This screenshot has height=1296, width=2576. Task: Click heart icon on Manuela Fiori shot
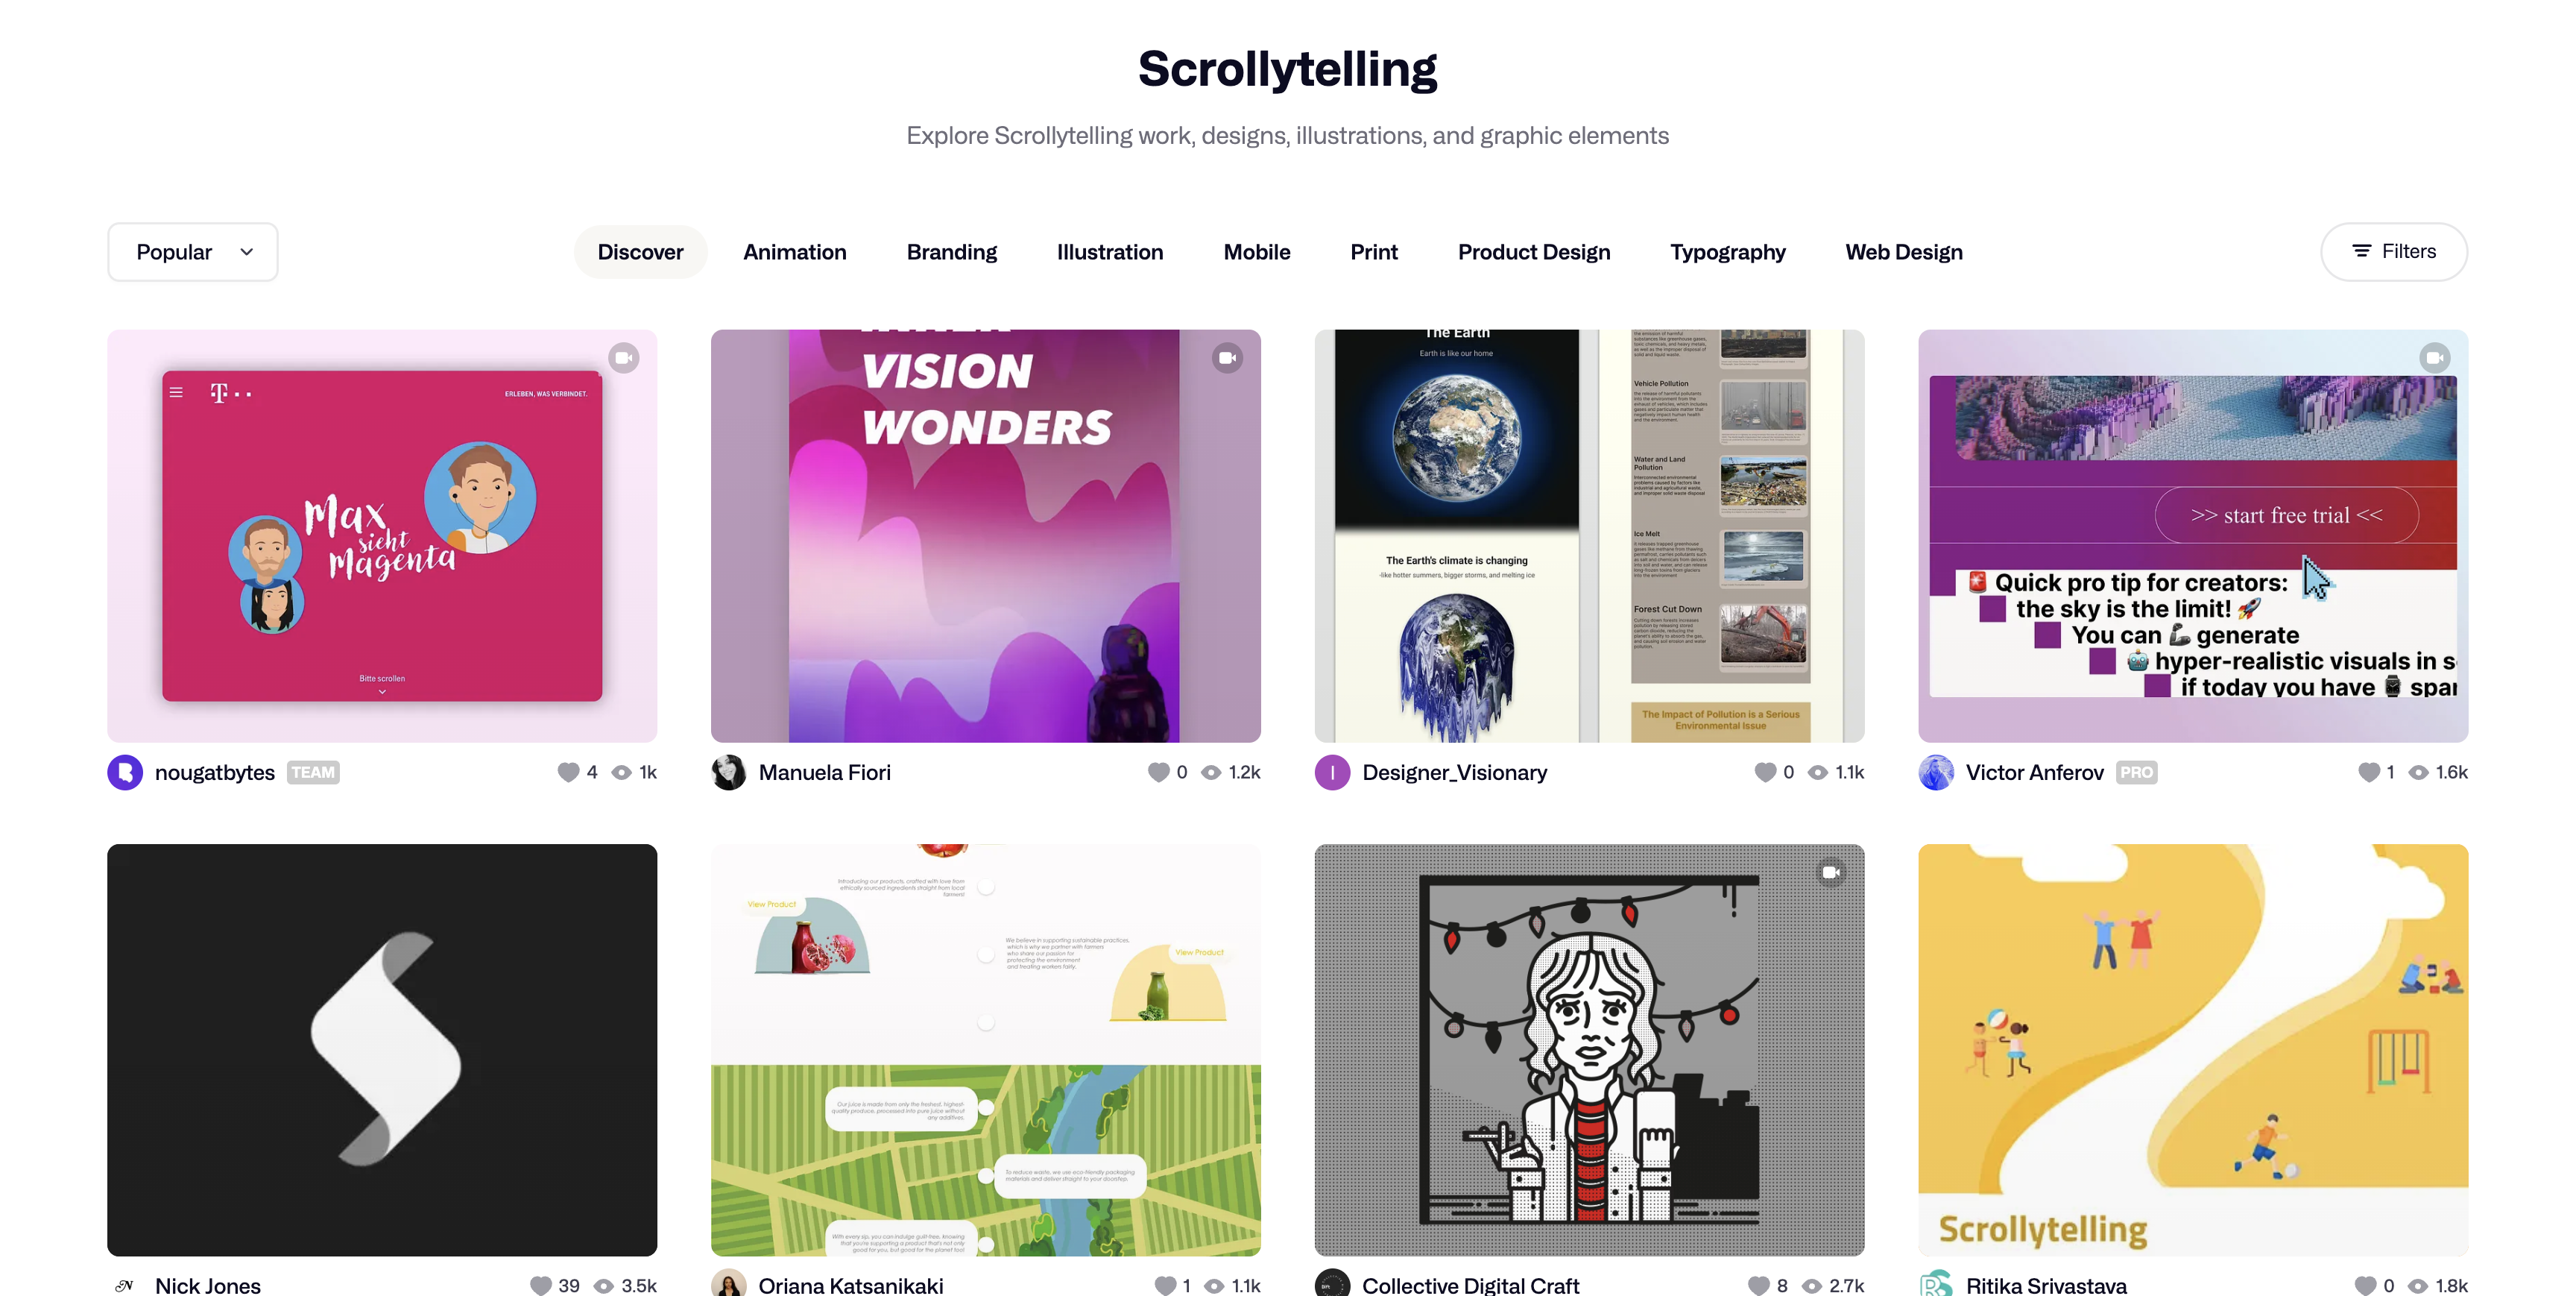(1158, 772)
